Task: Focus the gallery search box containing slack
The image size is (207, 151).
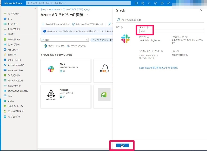Action: pos(65,40)
